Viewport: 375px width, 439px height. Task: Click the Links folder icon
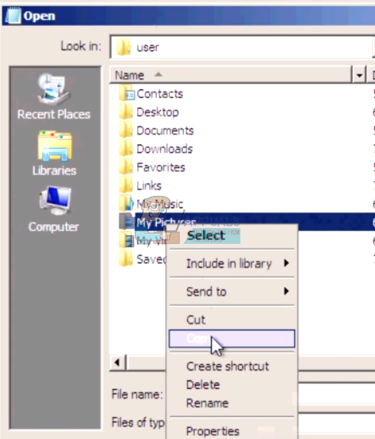(126, 186)
